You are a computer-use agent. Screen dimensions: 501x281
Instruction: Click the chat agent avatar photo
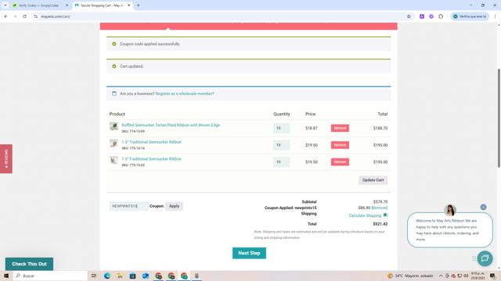point(450,210)
